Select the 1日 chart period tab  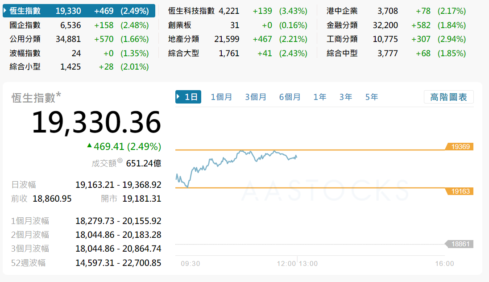pos(188,97)
